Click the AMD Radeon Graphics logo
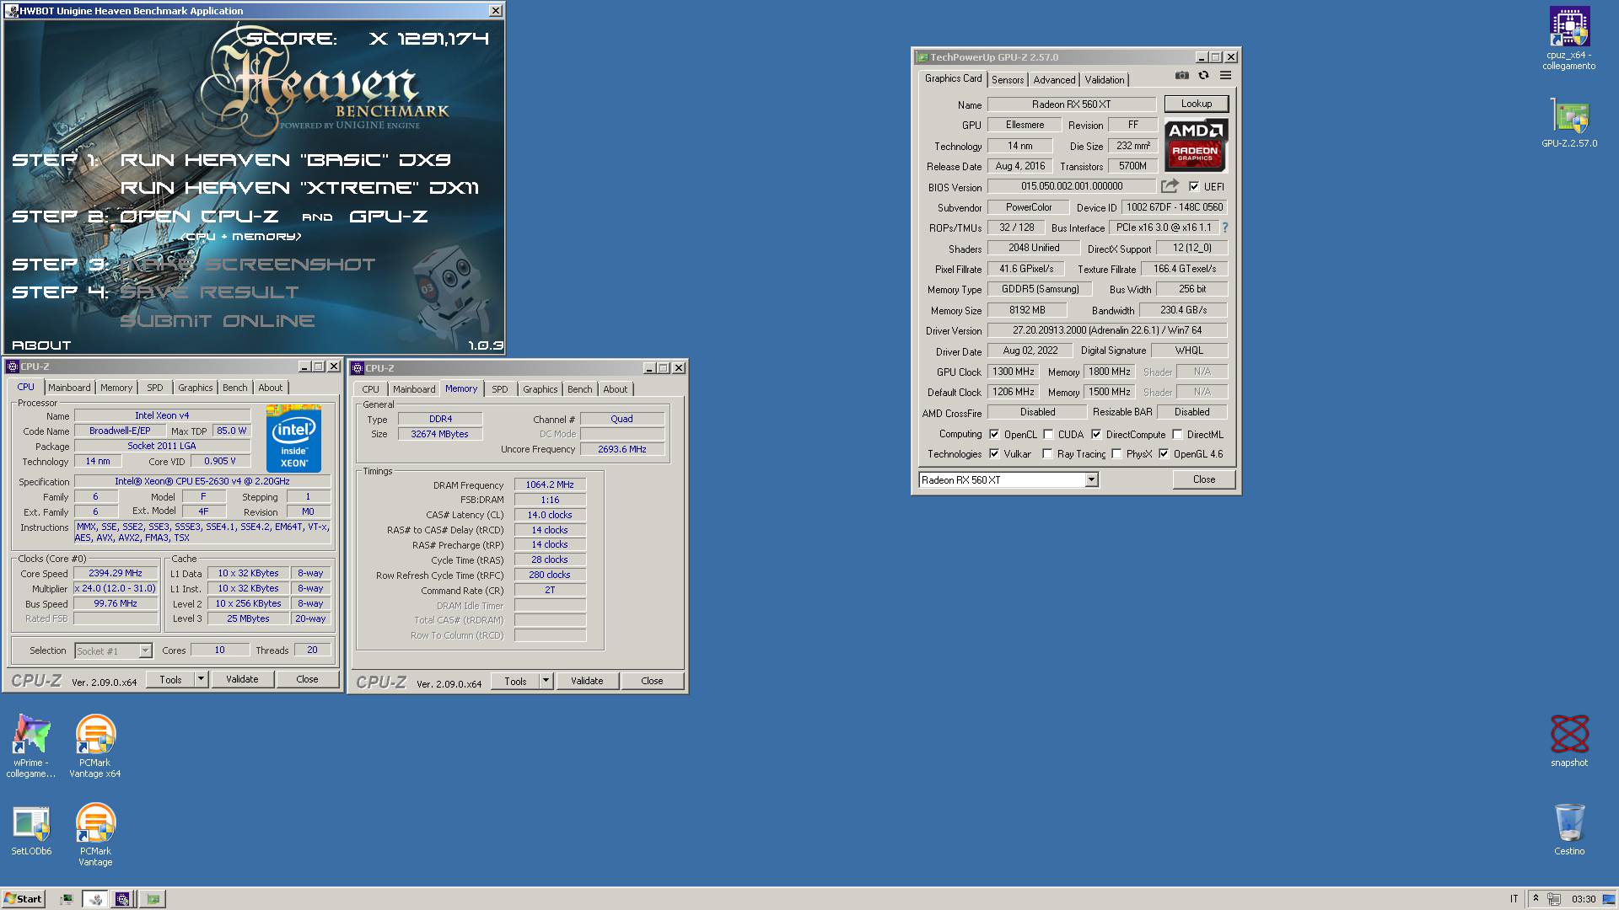The width and height of the screenshot is (1619, 910). point(1196,146)
